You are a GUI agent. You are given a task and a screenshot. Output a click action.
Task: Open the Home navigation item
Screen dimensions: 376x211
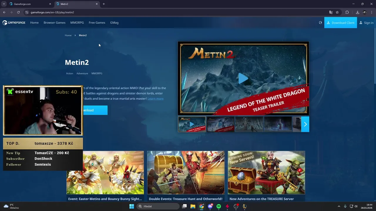pos(34,23)
